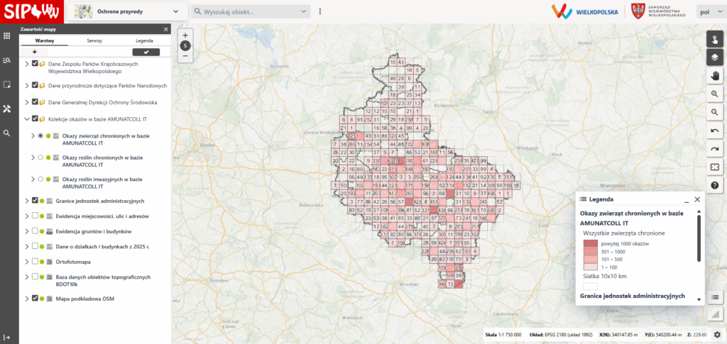Open the help question mark icon
The height and width of the screenshot is (344, 727).
(714, 185)
